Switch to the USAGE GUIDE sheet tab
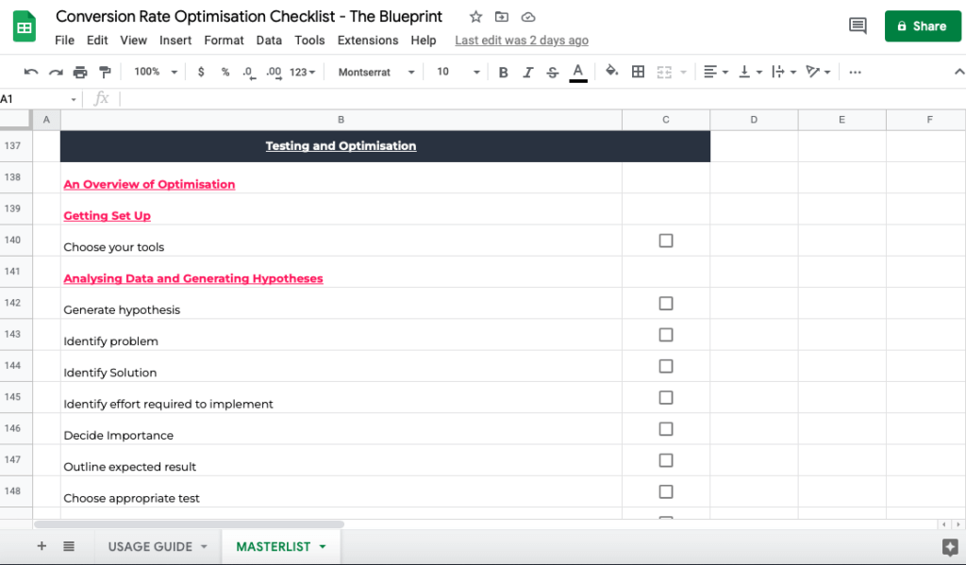The image size is (966, 565). tap(150, 546)
